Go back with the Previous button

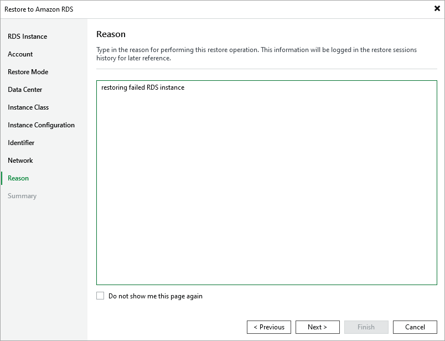click(x=269, y=327)
